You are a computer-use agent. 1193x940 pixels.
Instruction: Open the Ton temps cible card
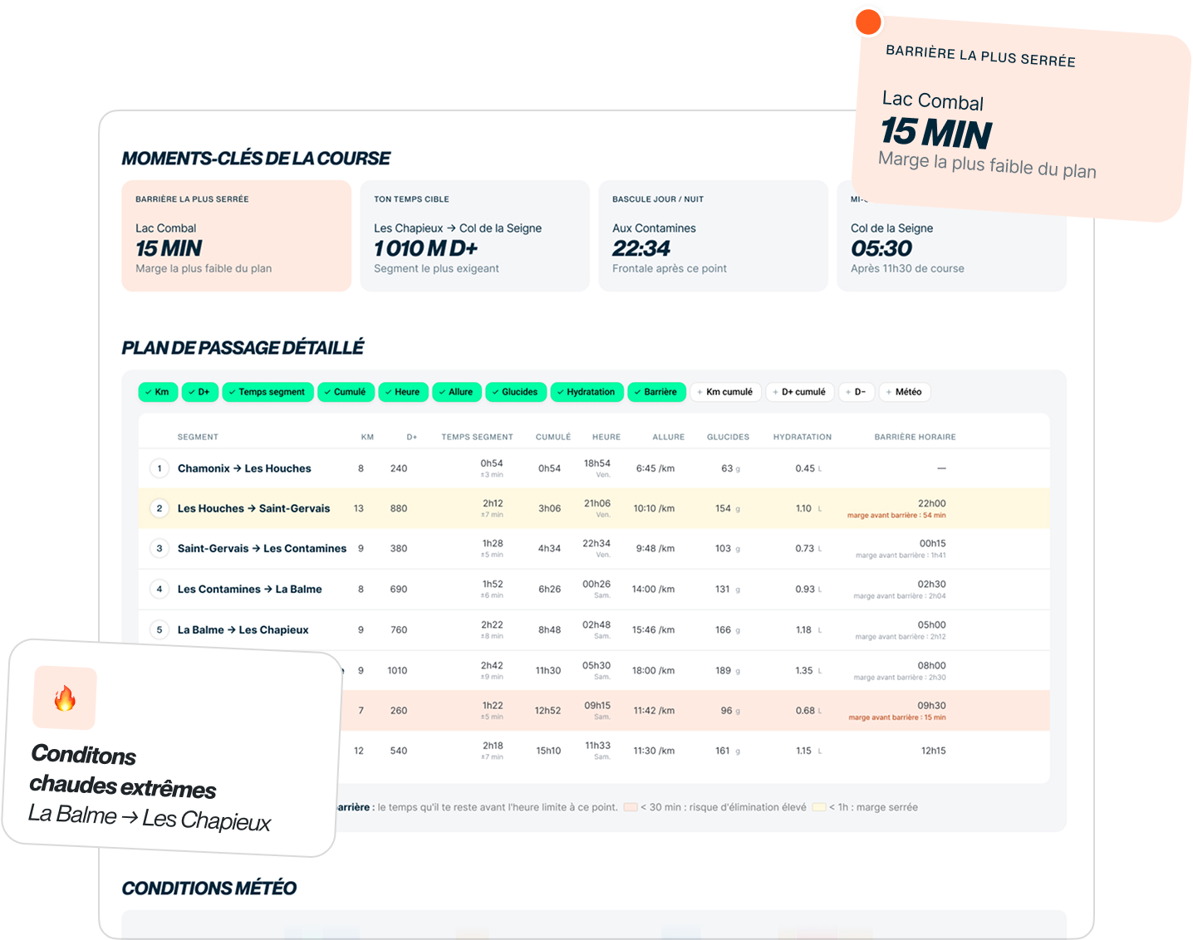click(x=474, y=236)
